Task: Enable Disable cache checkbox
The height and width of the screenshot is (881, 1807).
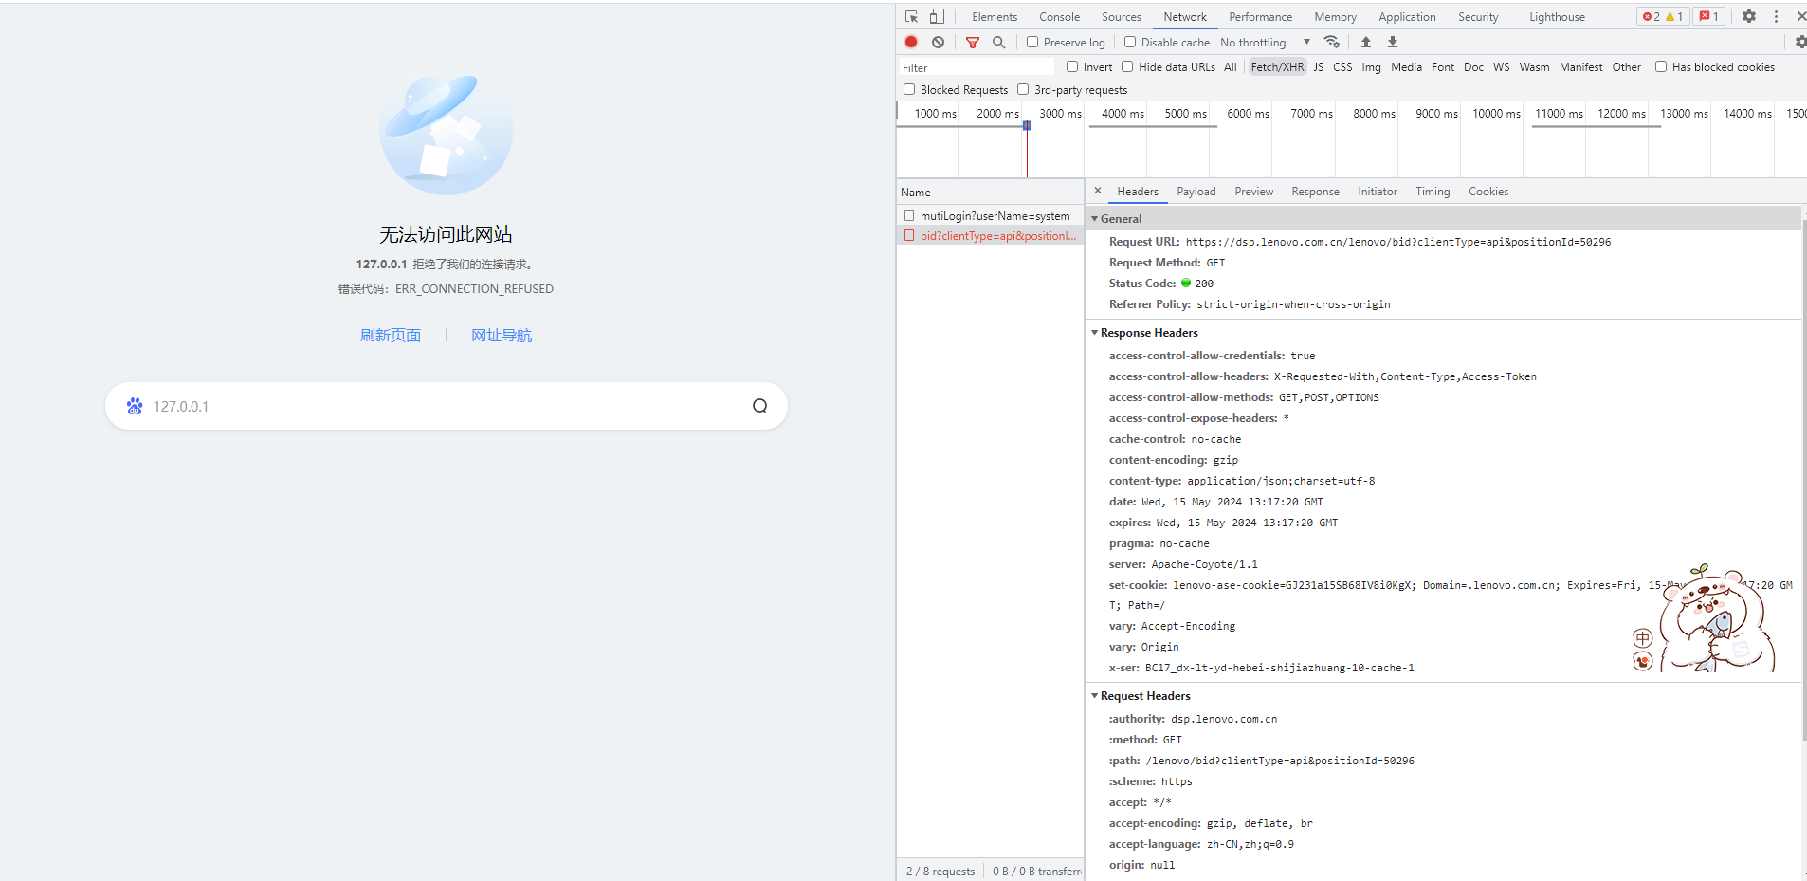Action: tap(1130, 42)
